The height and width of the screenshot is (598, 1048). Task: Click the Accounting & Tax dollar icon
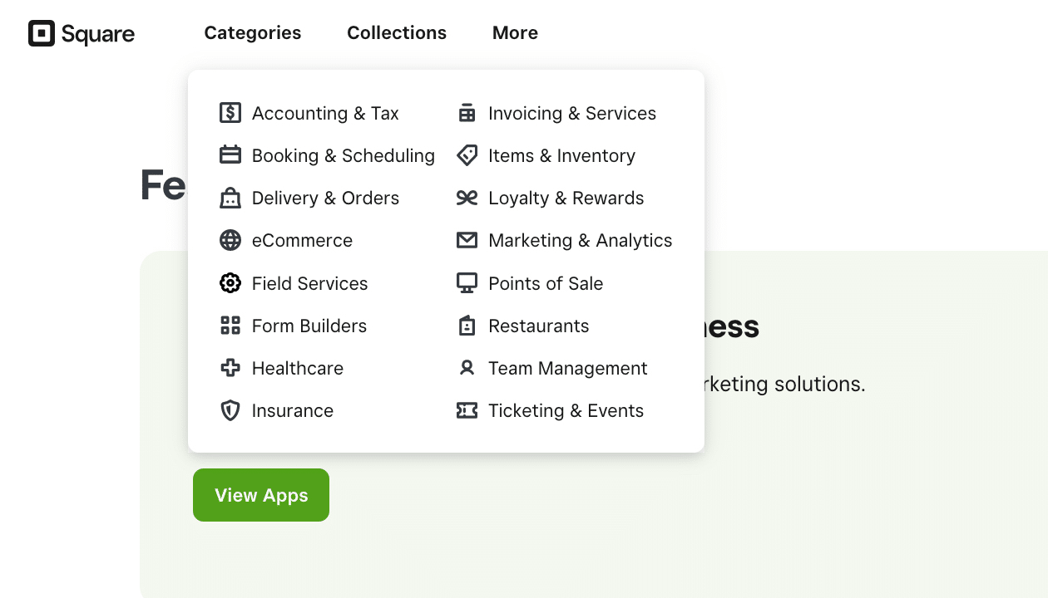click(x=230, y=113)
